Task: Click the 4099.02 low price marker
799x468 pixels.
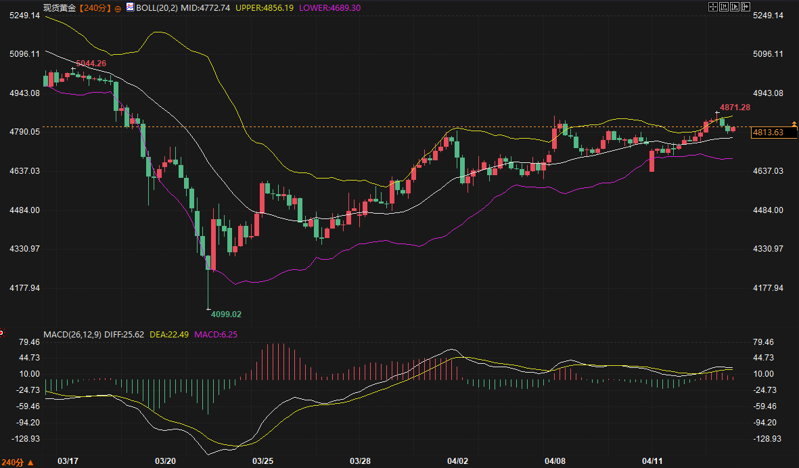Action: pos(226,314)
